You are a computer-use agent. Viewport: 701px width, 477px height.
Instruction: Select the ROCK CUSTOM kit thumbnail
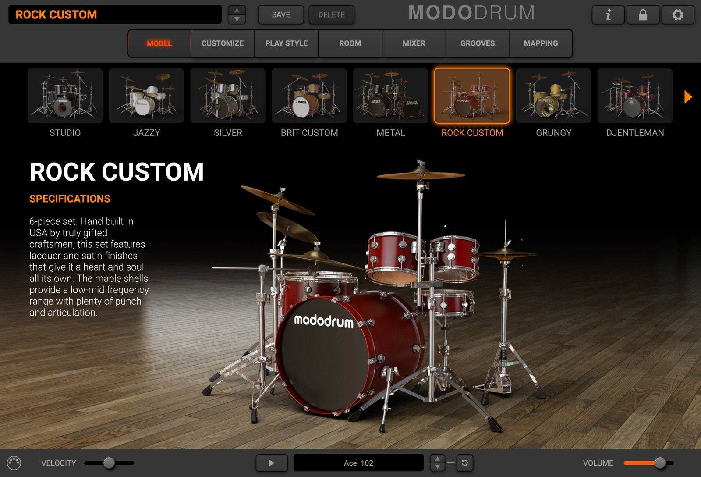[472, 96]
